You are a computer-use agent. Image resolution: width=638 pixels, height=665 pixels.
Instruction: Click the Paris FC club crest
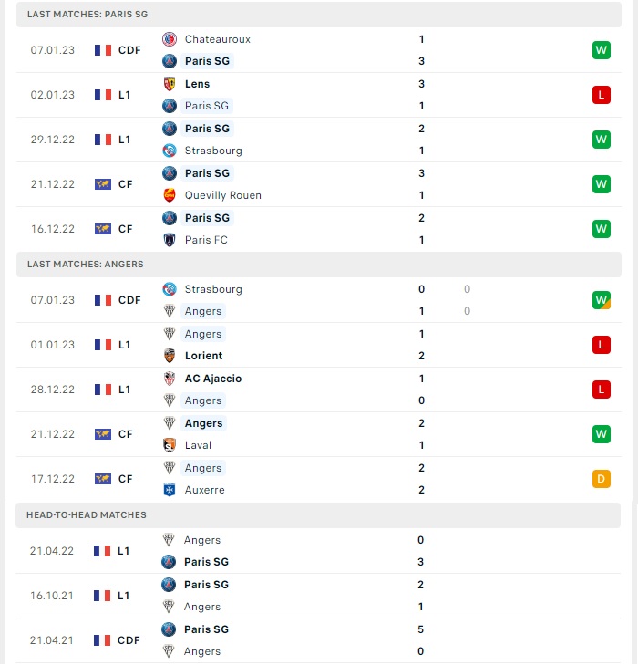coord(170,240)
